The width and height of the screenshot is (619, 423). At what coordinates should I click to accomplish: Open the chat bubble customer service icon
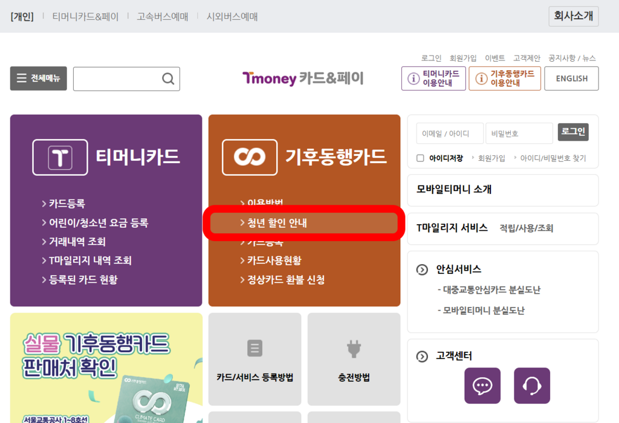(x=482, y=386)
